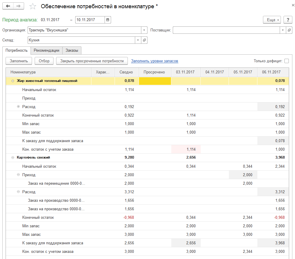Switch to the Рекомендации tab
This screenshot has width=295, height=259.
pos(46,51)
